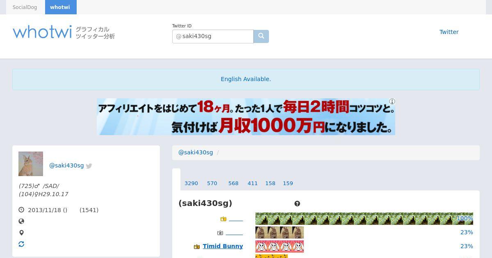Open the rabbit profile avatar image

pyautogui.click(x=31, y=164)
